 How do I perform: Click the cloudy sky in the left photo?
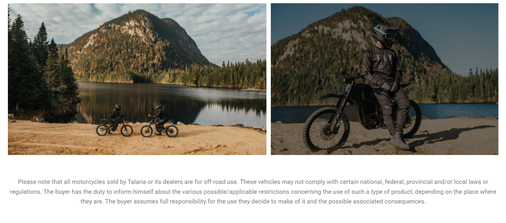click(x=223, y=29)
